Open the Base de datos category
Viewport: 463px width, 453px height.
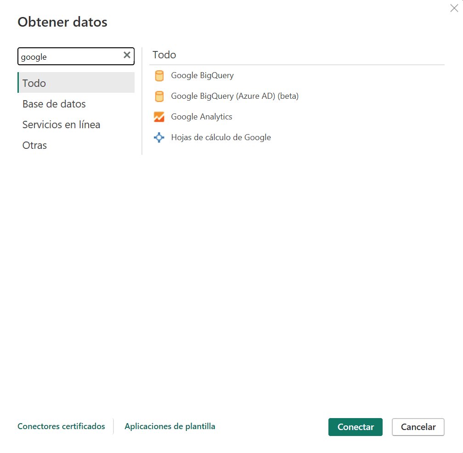[x=54, y=104]
